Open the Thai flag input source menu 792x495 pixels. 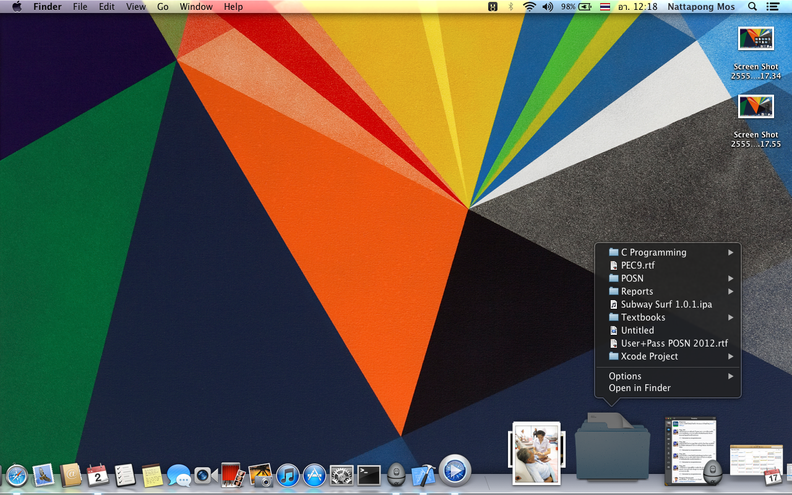605,7
